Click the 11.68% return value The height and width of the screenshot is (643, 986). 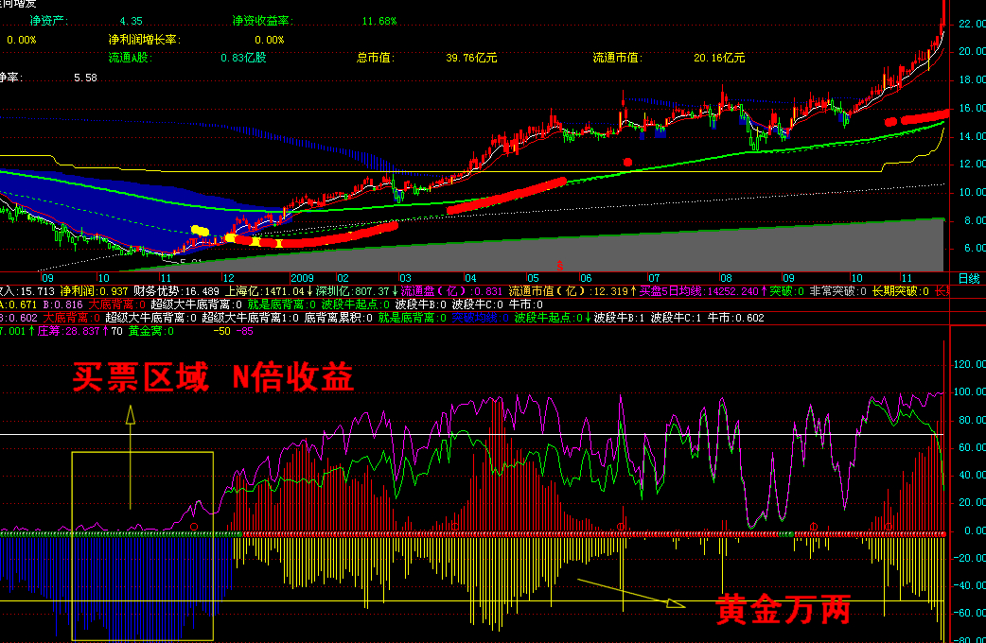(x=379, y=22)
